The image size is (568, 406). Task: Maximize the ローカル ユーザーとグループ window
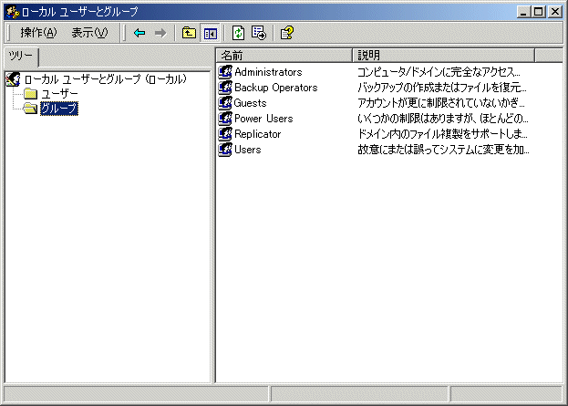tap(539, 12)
